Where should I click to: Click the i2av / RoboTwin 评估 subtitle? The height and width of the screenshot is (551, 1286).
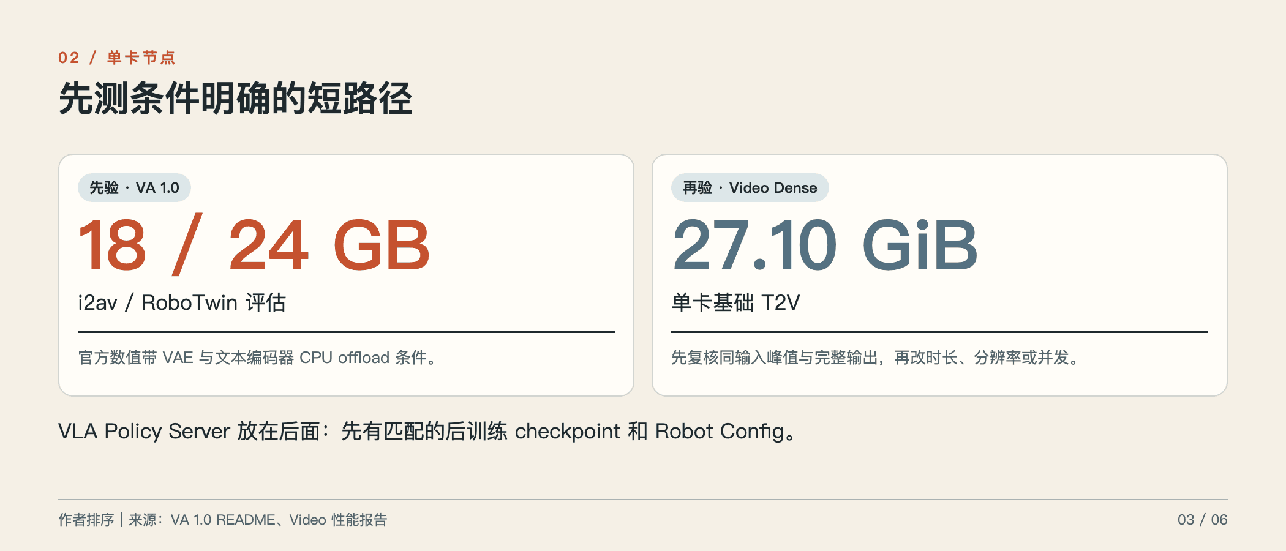182,302
